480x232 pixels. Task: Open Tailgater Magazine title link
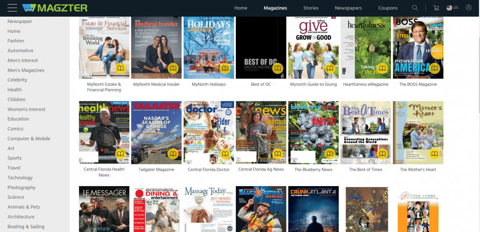[156, 169]
